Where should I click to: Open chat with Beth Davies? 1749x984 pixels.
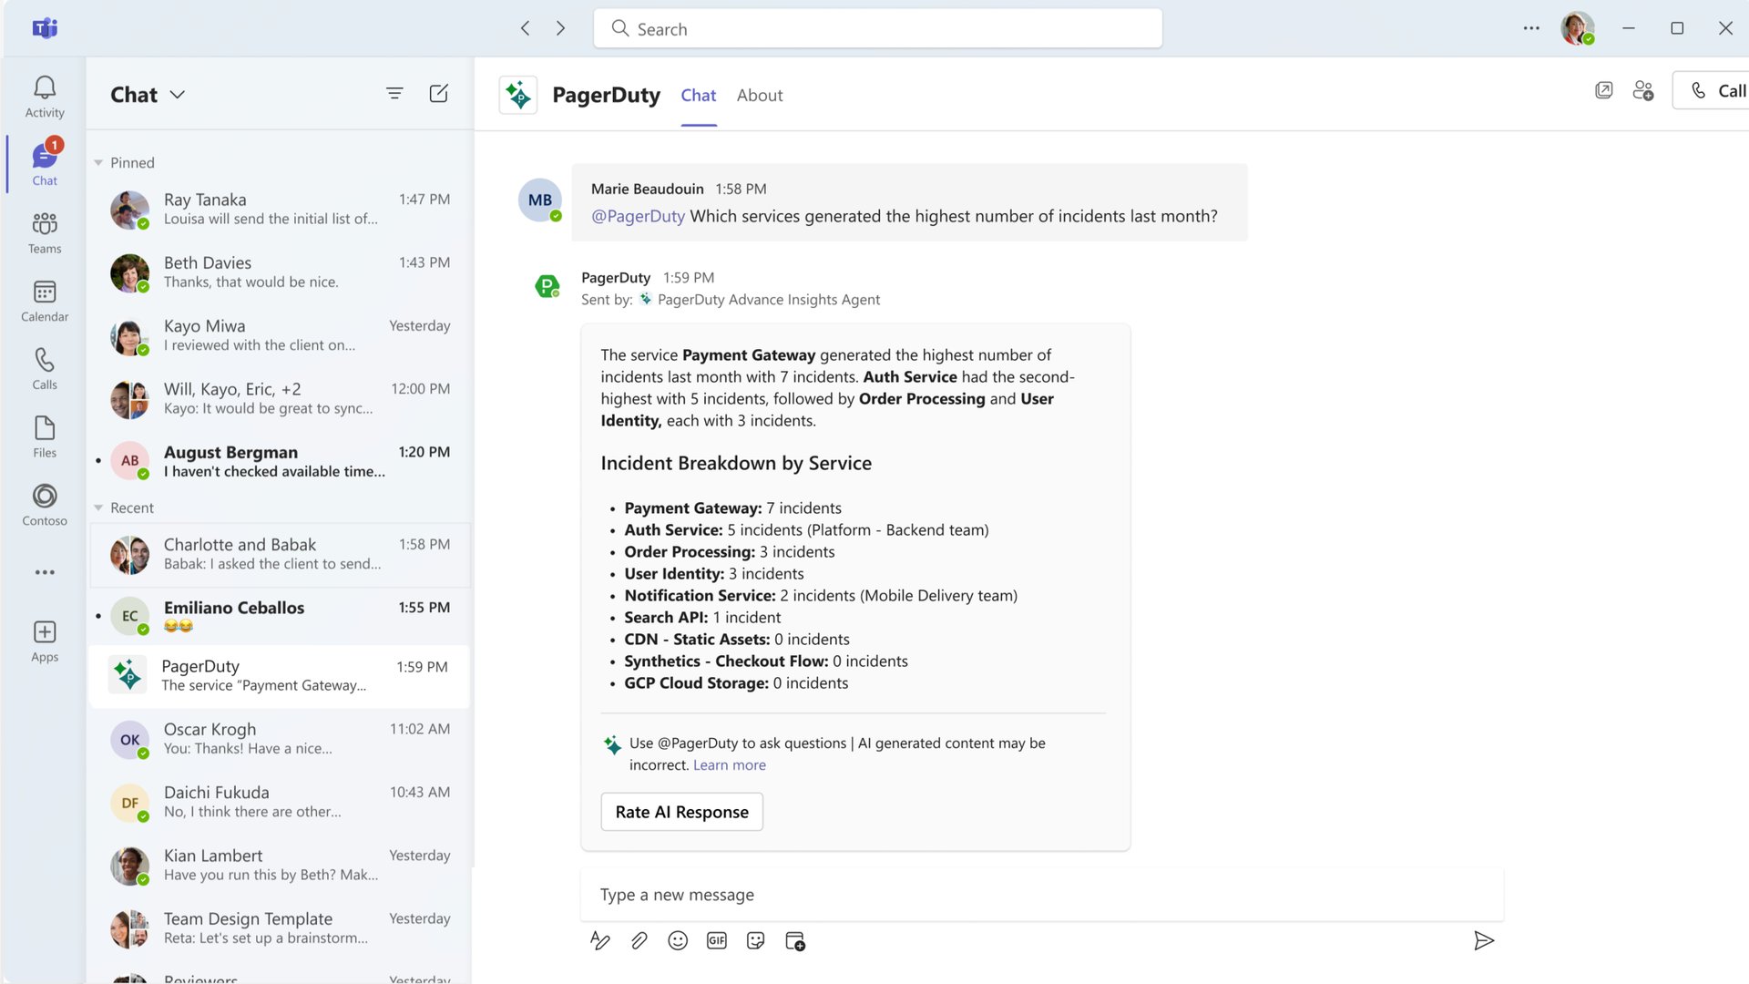[281, 272]
